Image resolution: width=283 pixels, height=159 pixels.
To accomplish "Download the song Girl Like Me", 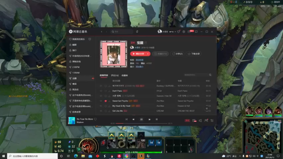I will coord(109,111).
